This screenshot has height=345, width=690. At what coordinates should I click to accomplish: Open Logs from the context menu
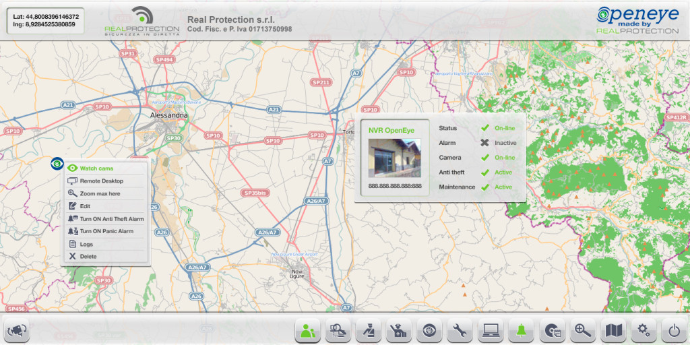coord(106,244)
